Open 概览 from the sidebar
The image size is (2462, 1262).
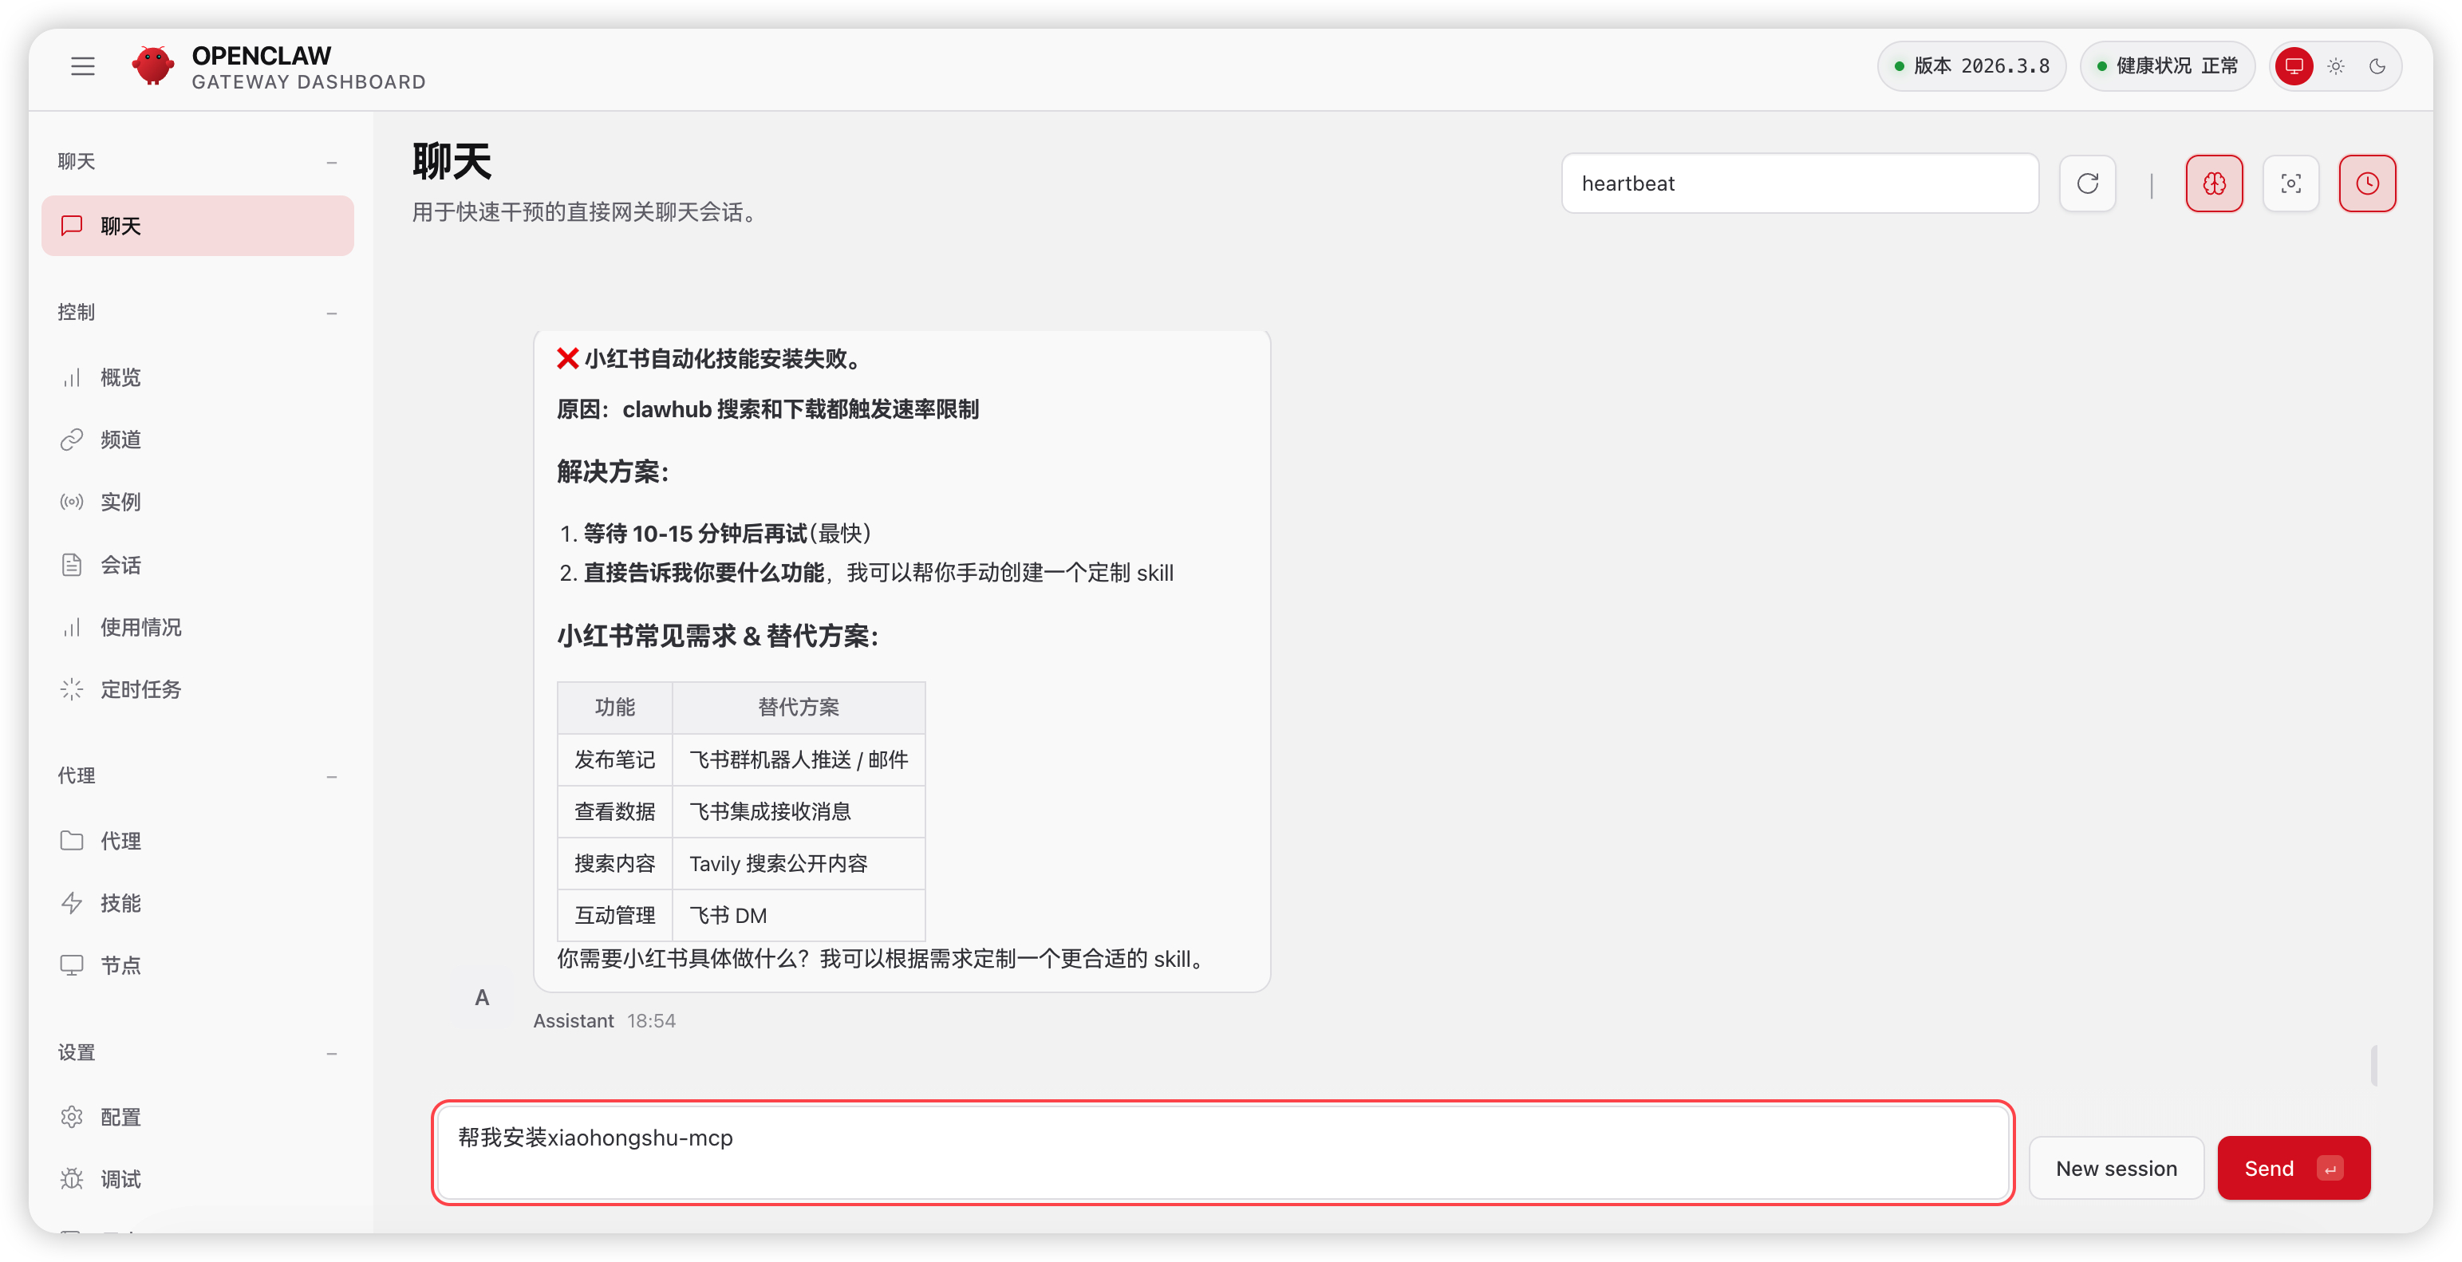121,377
